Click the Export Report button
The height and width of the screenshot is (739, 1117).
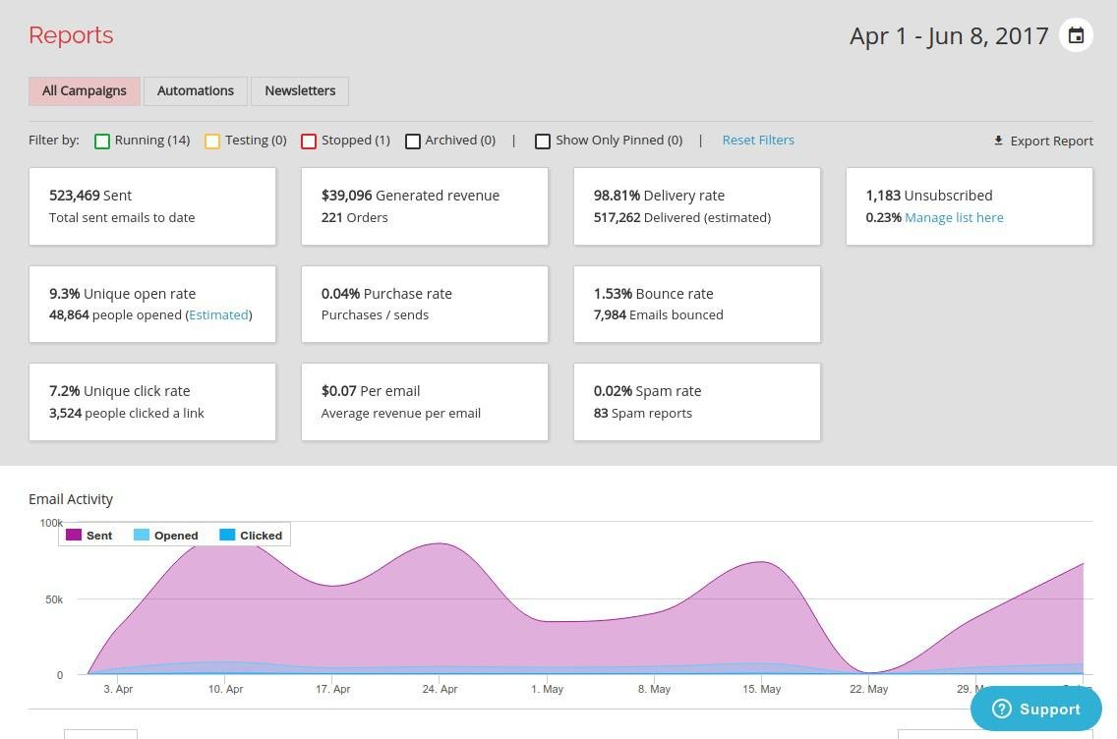pos(1051,141)
